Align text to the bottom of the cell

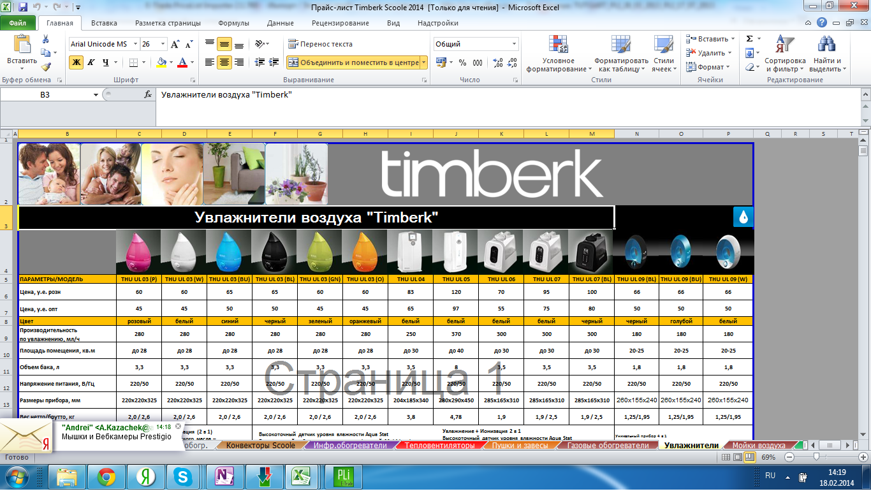[239, 45]
